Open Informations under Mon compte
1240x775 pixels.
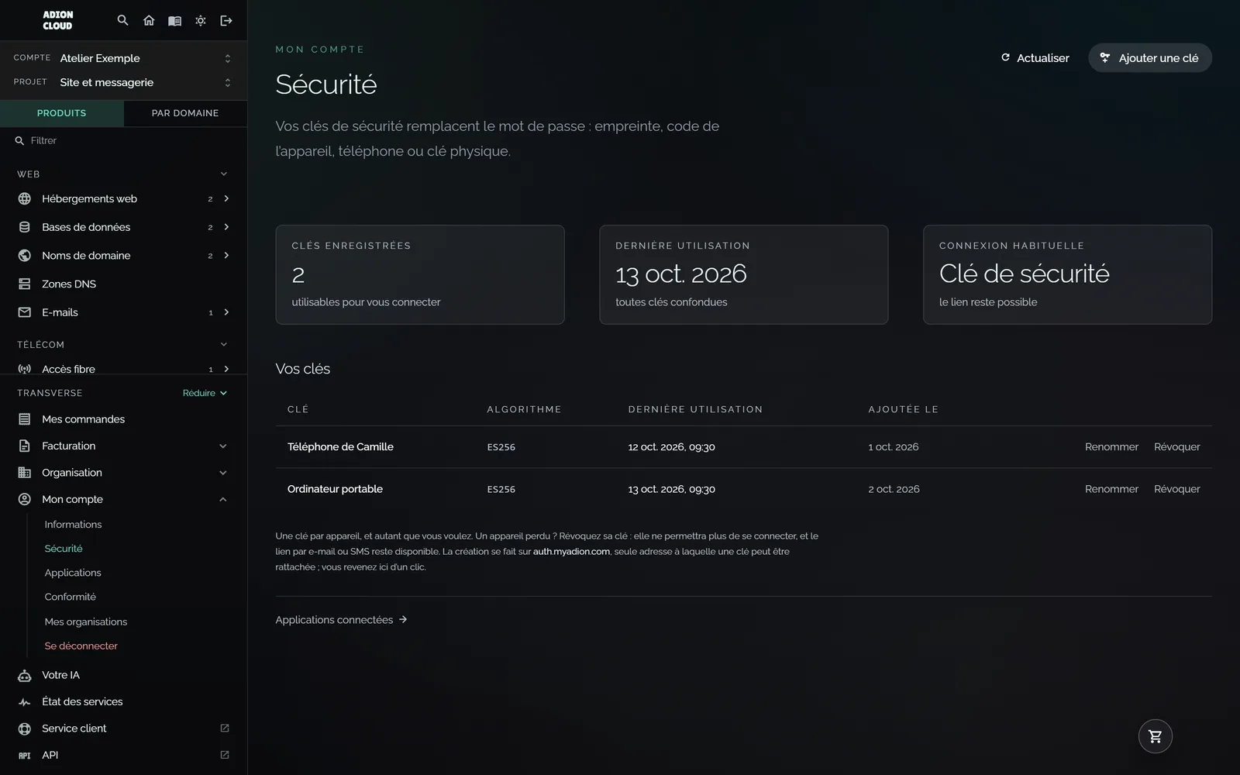point(73,525)
